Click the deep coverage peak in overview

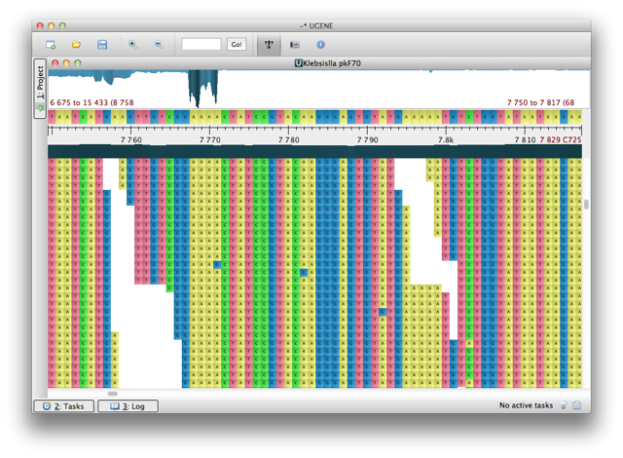[x=203, y=89]
